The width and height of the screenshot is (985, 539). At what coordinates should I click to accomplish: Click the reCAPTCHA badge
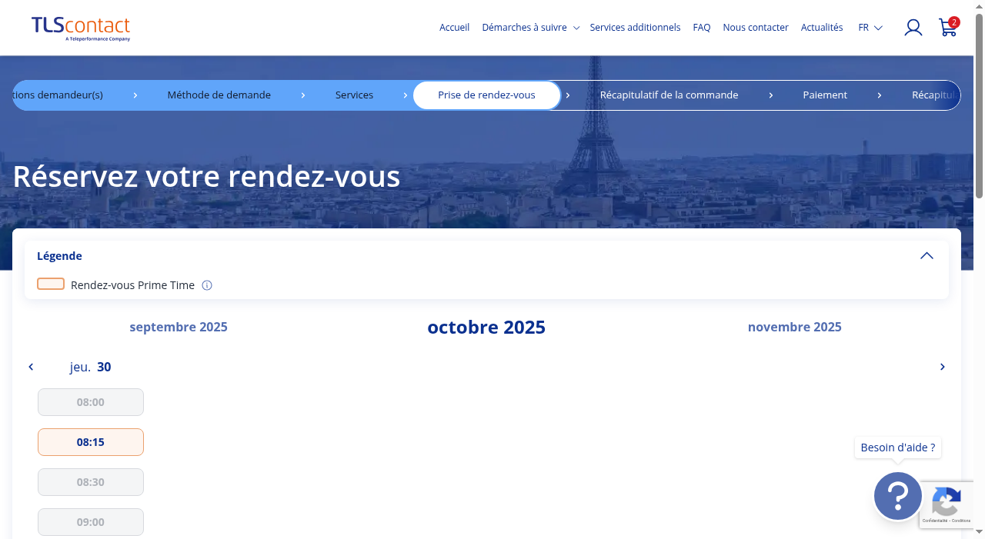tap(947, 504)
